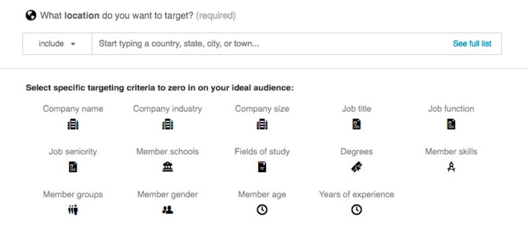This screenshot has height=237, width=528.
Task: Open the include dropdown
Action: point(57,44)
